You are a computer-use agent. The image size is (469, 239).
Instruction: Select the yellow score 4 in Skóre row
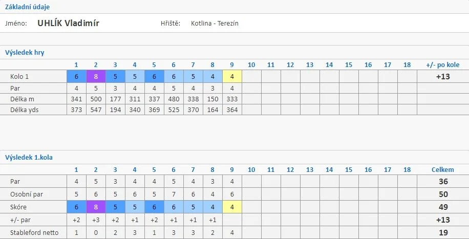tap(232, 207)
